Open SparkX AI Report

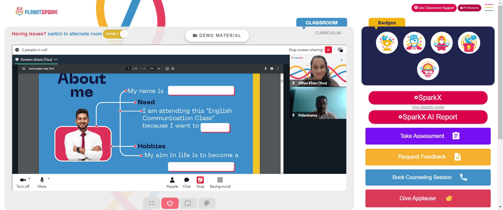coord(428,117)
